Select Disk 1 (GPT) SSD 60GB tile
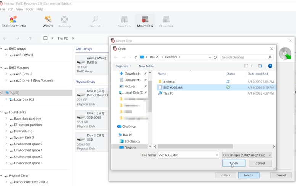This screenshot has height=186, width=296. [x=92, y=120]
